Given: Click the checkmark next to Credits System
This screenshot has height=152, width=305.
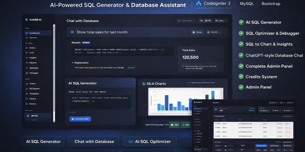Looking at the screenshot, I should [241, 76].
